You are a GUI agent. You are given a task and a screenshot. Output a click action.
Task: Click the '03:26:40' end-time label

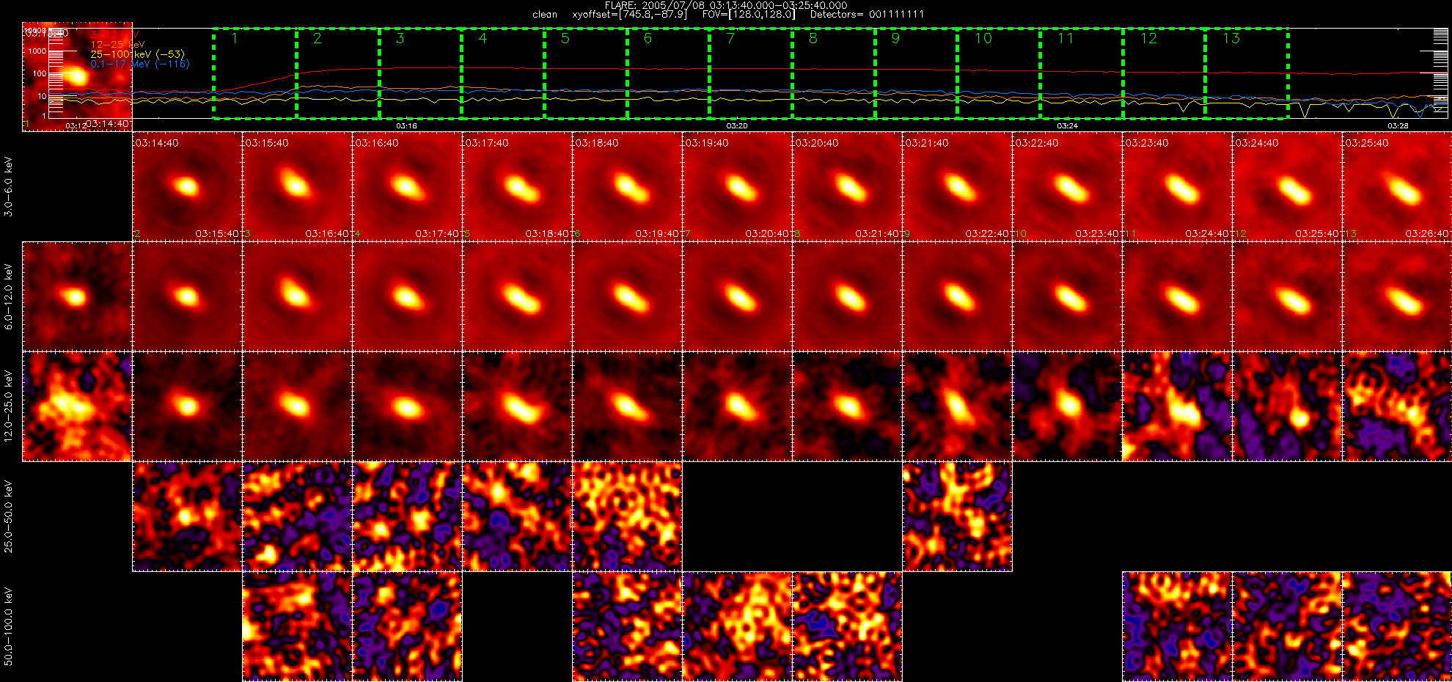(1427, 234)
